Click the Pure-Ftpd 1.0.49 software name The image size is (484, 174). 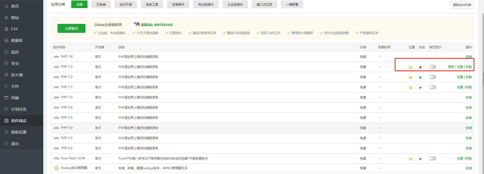point(73,158)
